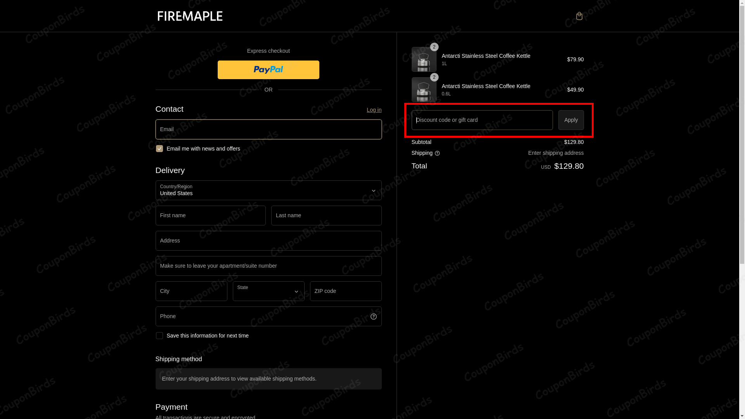Click the ZIP code field
Screen dimensions: 745x419
[346, 291]
